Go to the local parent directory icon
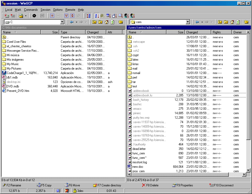 (x=94, y=22)
